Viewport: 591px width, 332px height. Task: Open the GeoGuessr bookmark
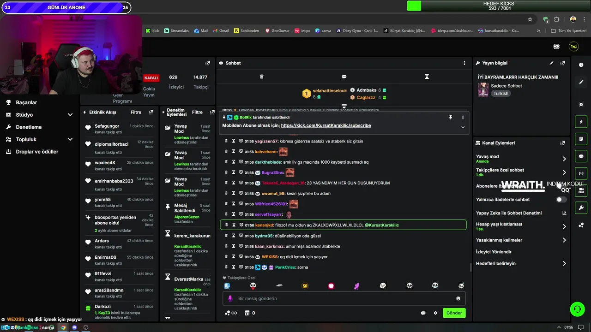point(277,31)
